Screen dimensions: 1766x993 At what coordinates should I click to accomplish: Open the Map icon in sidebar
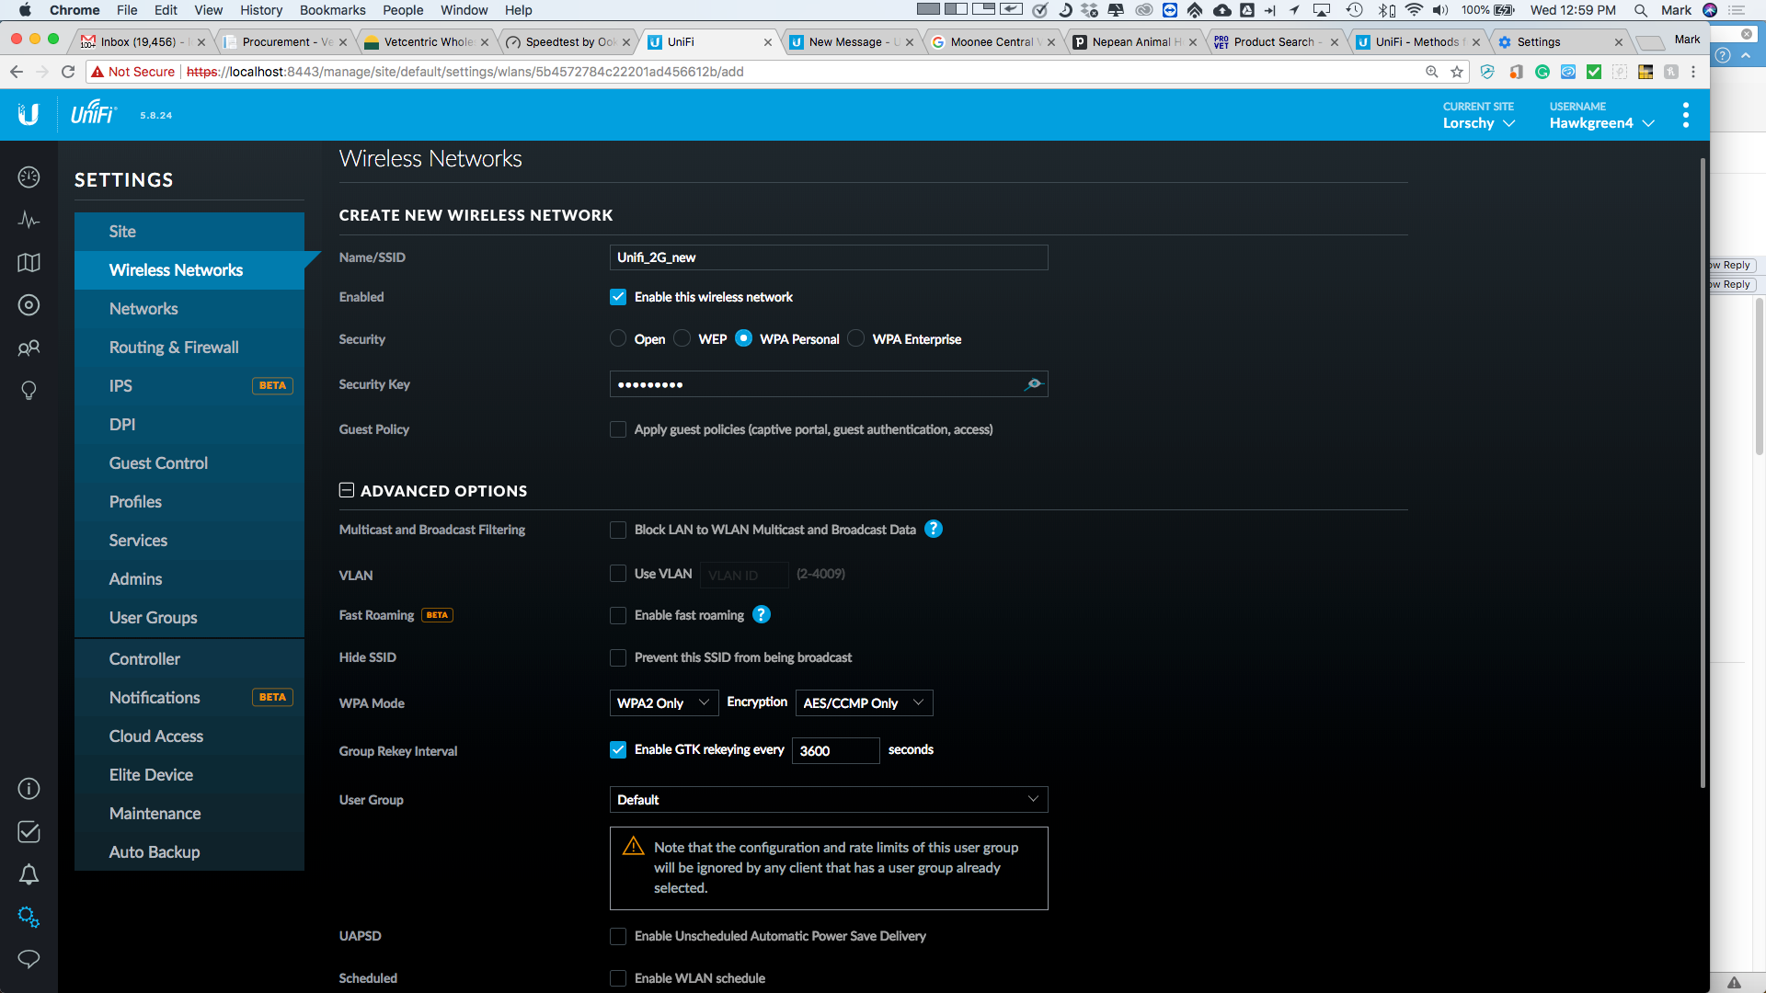pos(29,263)
